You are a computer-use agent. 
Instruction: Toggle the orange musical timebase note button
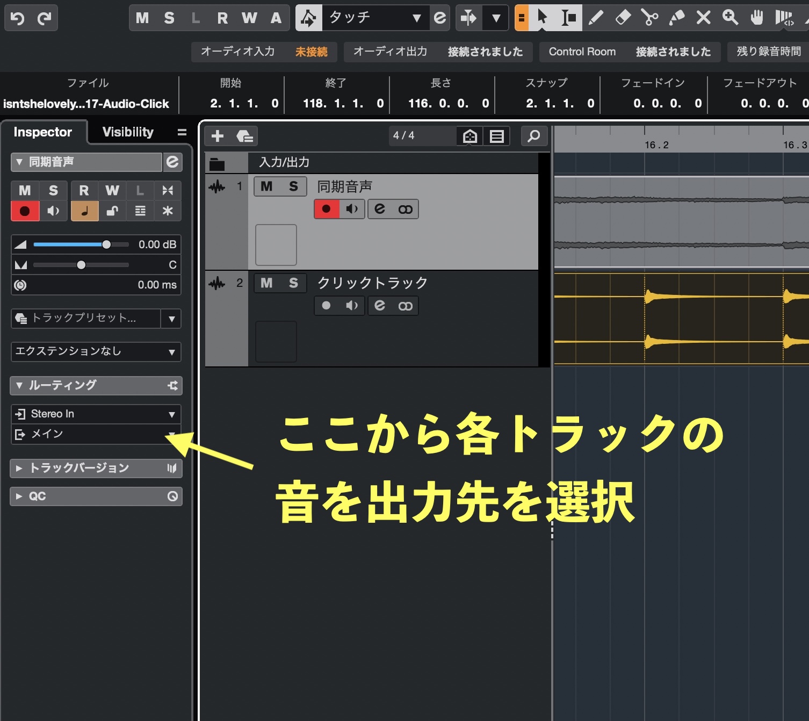point(84,211)
